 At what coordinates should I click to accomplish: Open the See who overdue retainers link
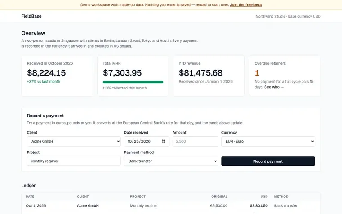coord(274,87)
